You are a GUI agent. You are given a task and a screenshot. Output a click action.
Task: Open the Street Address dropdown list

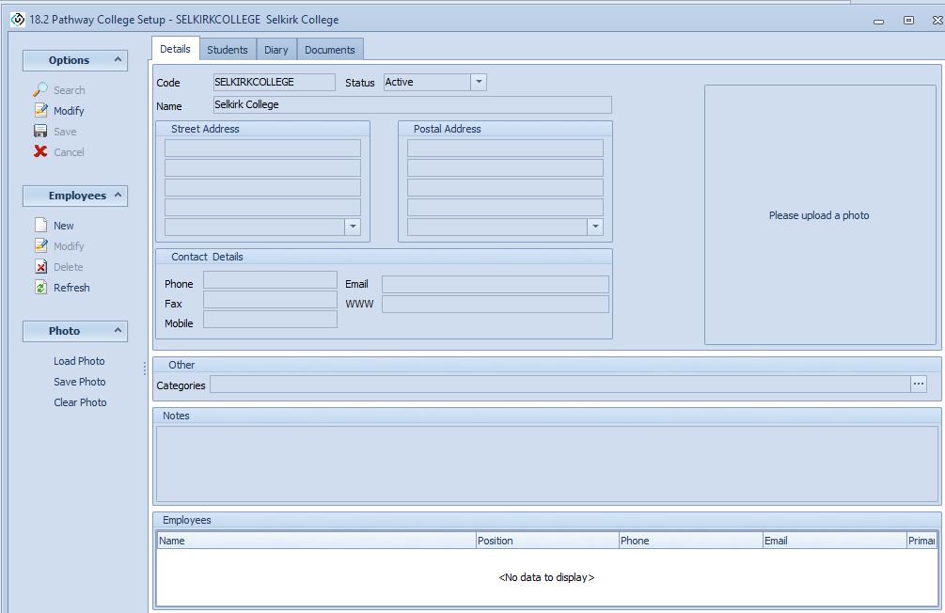(x=352, y=228)
